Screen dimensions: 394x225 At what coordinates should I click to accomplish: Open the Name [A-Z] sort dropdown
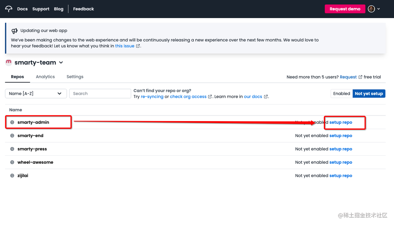click(x=36, y=93)
